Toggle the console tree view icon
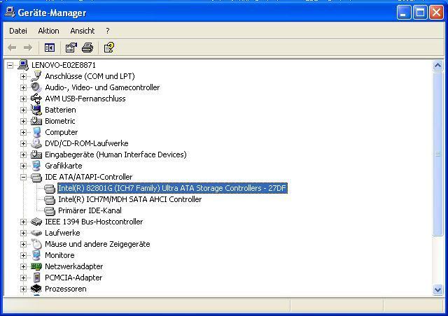448x316 pixels. click(50, 48)
